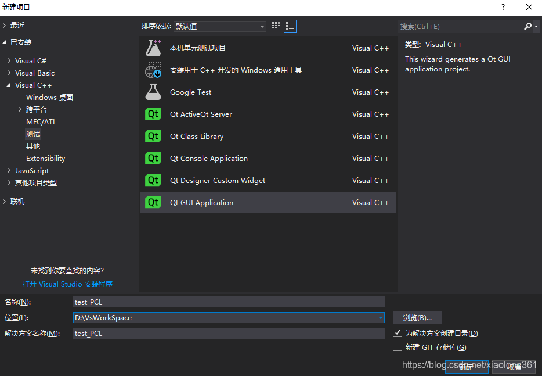The image size is (542, 376).
Task: Select the 其他 (Other) category
Action: [x=33, y=146]
